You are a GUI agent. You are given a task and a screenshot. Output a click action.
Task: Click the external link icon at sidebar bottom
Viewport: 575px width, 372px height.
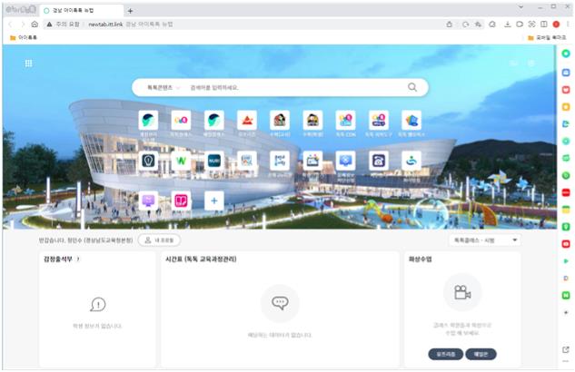[x=566, y=349]
